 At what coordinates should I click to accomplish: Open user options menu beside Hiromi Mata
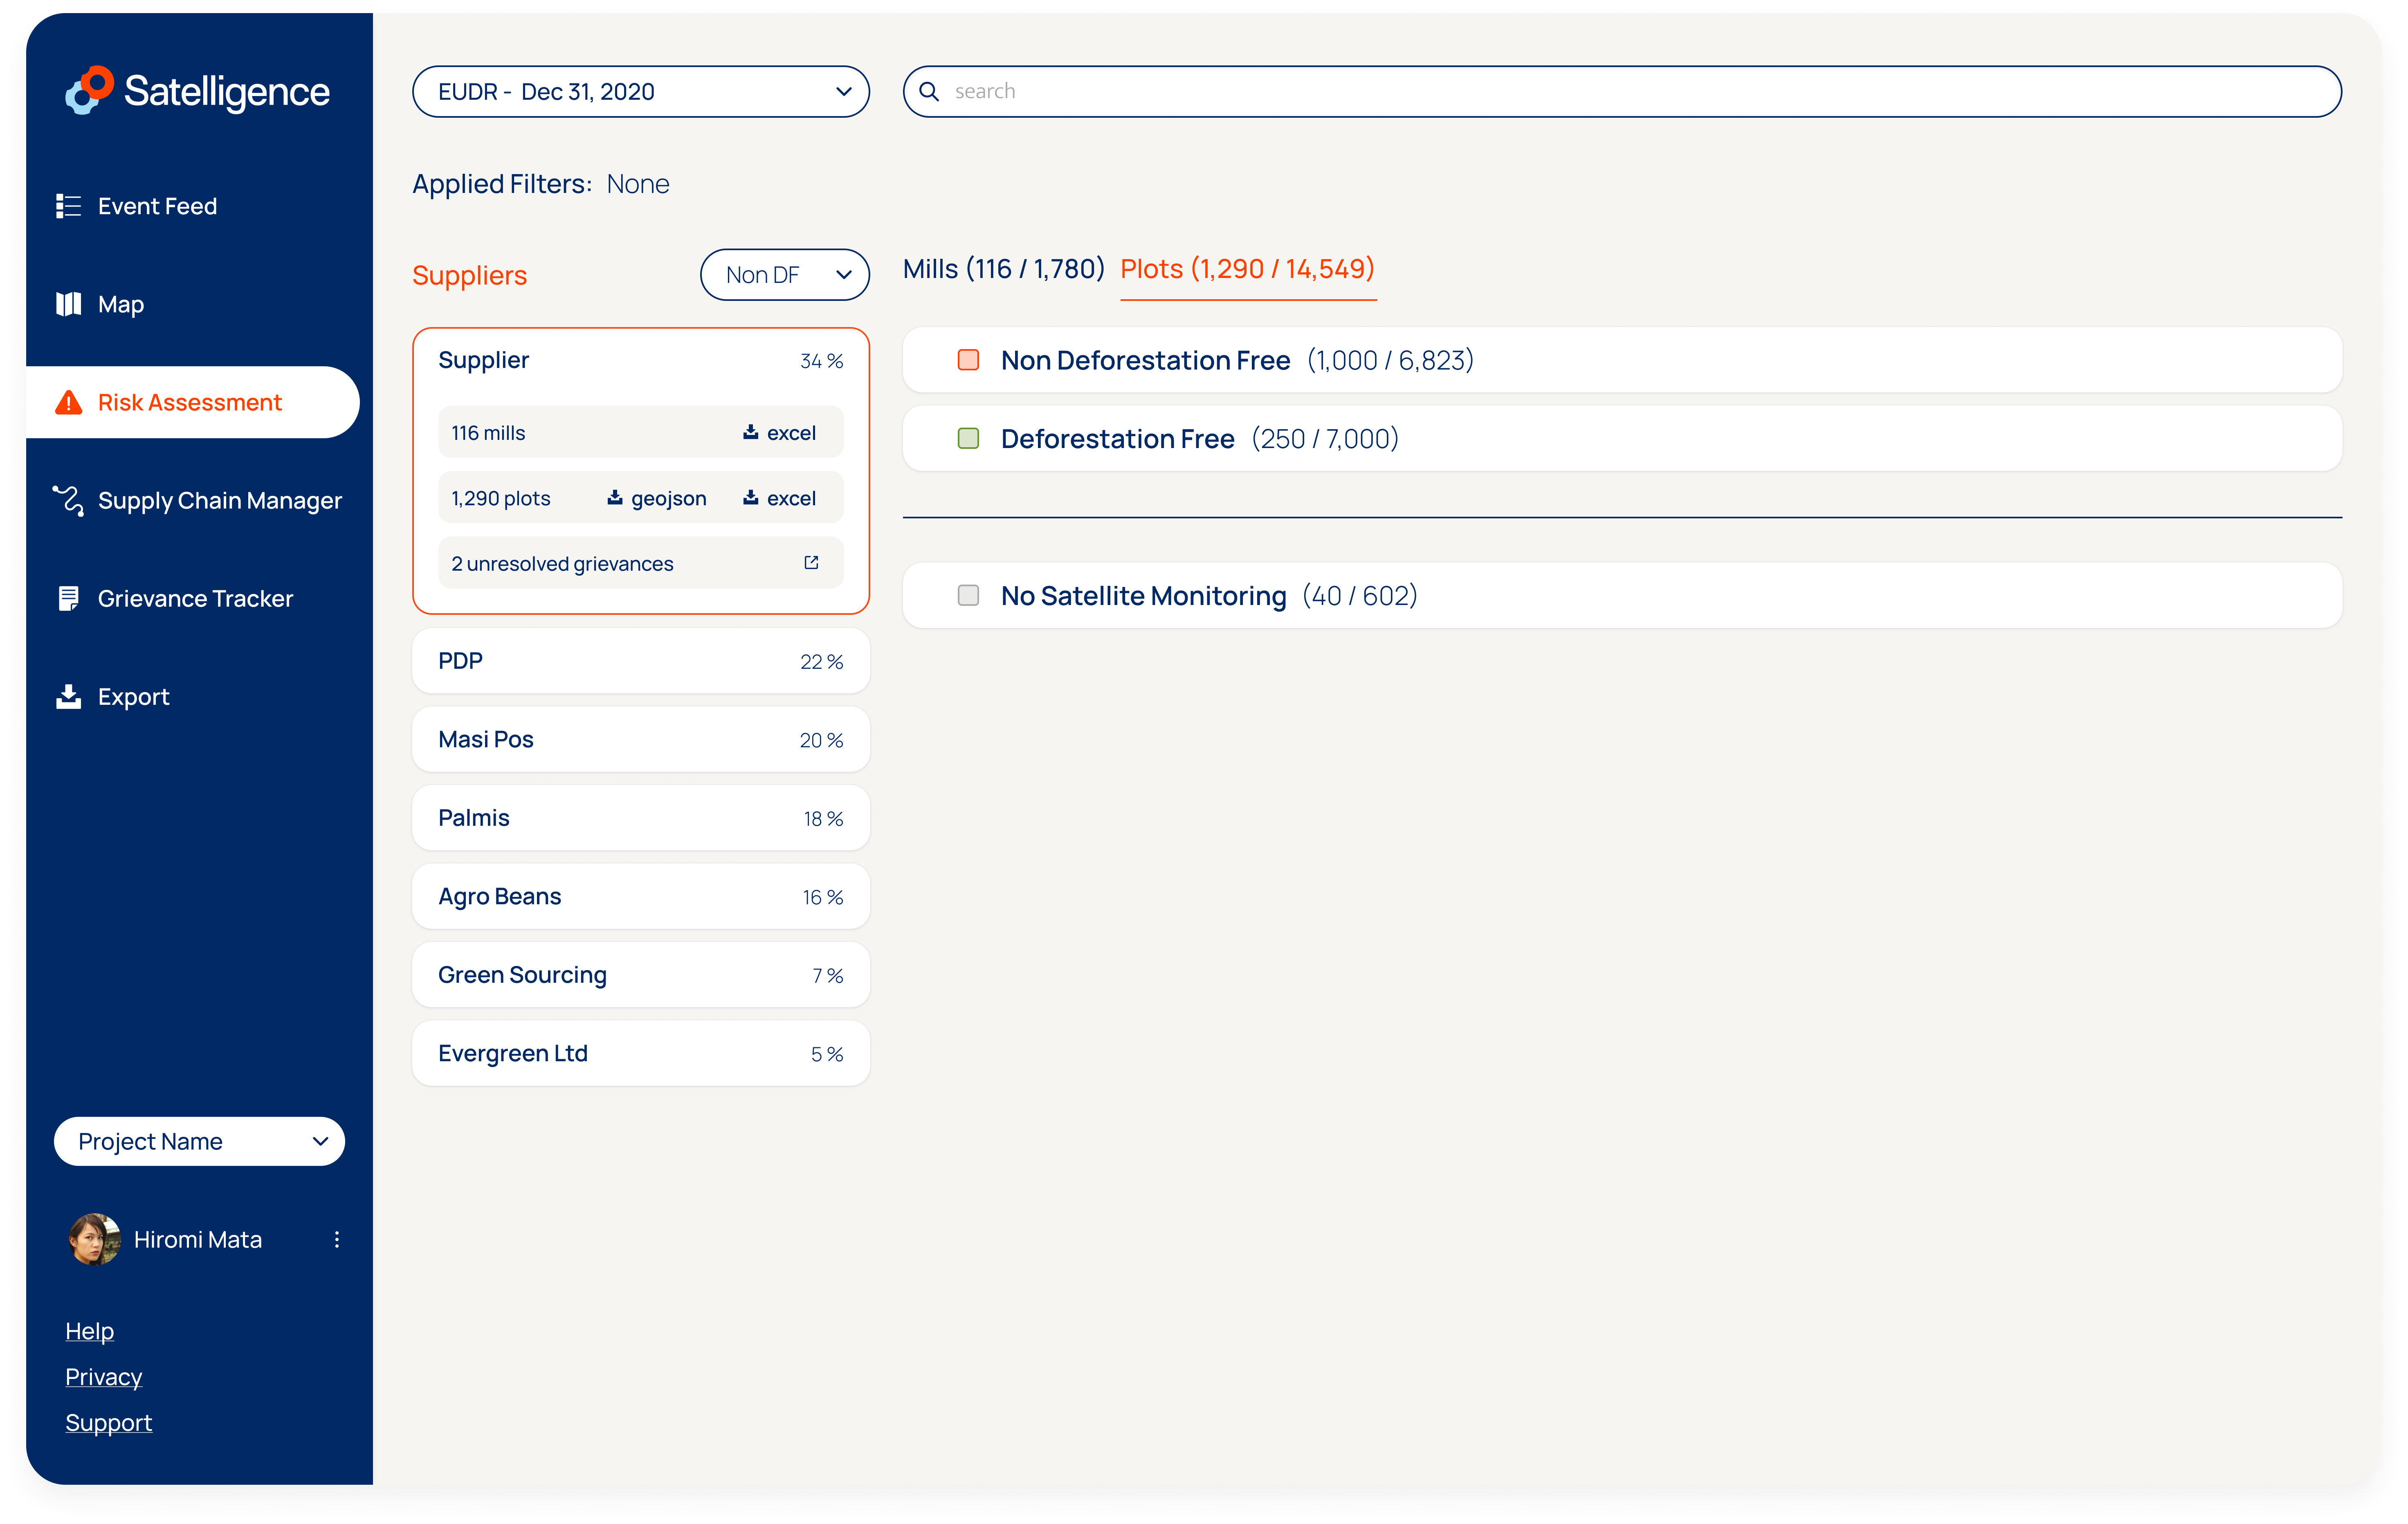click(x=337, y=1239)
